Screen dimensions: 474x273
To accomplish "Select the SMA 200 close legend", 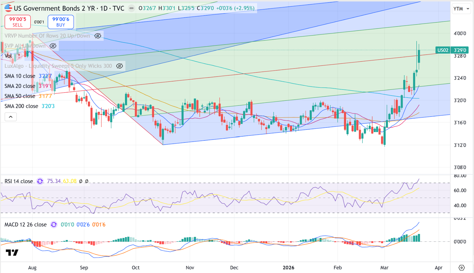I will coord(21,106).
